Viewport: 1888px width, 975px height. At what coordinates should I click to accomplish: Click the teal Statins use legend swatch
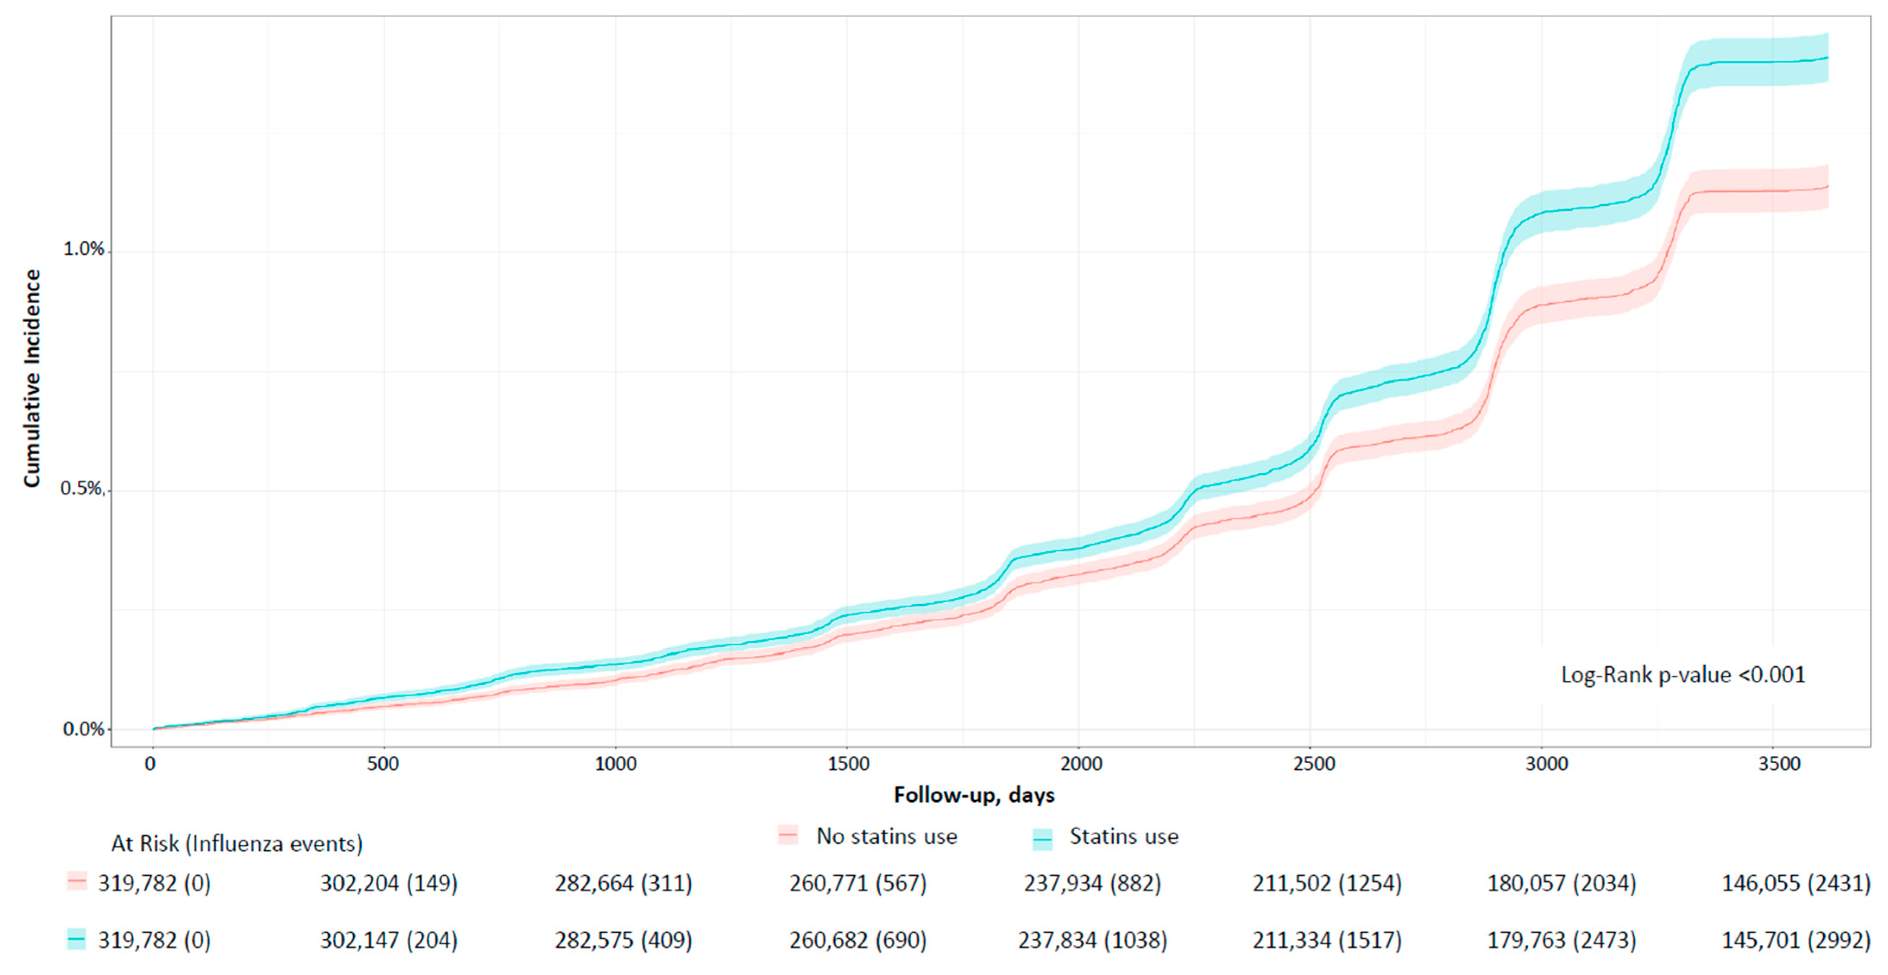click(1042, 838)
